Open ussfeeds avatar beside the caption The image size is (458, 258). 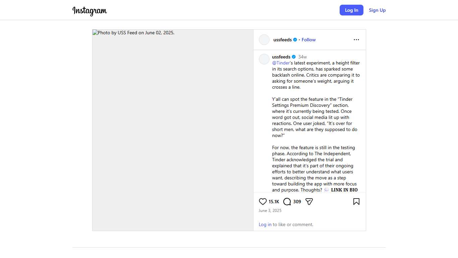(264, 59)
